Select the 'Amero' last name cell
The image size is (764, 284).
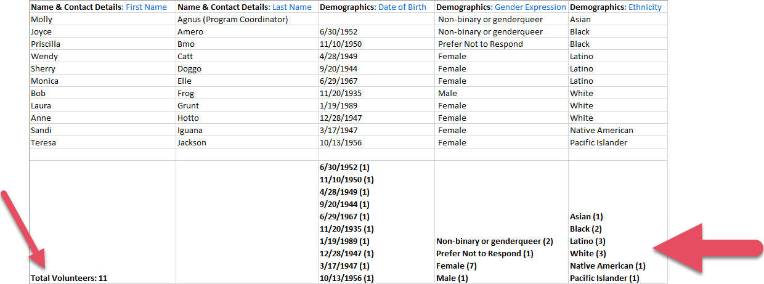[247, 31]
